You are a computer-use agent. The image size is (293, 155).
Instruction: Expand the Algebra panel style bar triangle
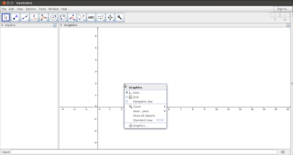(2, 25)
